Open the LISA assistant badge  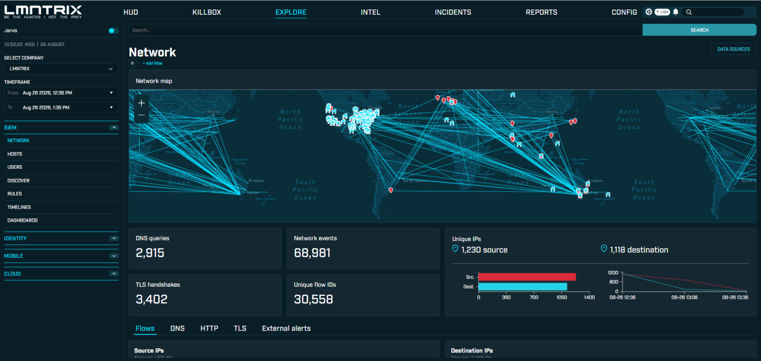662,12
